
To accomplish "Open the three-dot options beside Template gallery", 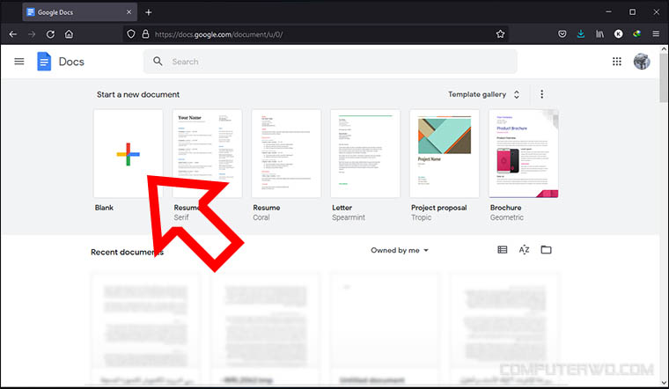I will [542, 94].
